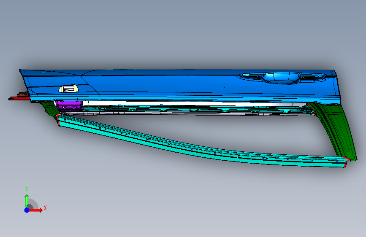Click the 'X' axis label
This screenshot has width=366, height=237.
(x=45, y=208)
